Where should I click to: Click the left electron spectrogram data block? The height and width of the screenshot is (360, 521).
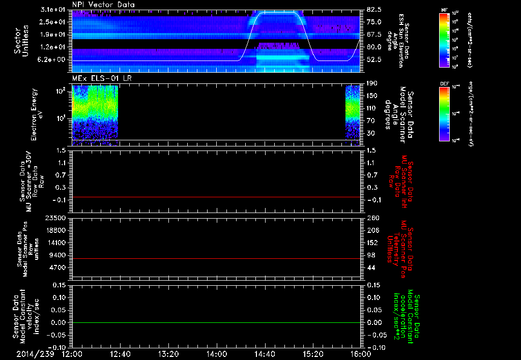pyautogui.click(x=95, y=112)
